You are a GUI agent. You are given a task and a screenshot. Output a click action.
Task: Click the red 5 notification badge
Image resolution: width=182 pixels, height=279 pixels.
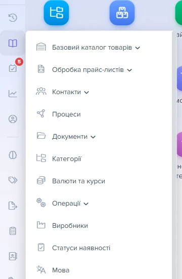point(19,62)
